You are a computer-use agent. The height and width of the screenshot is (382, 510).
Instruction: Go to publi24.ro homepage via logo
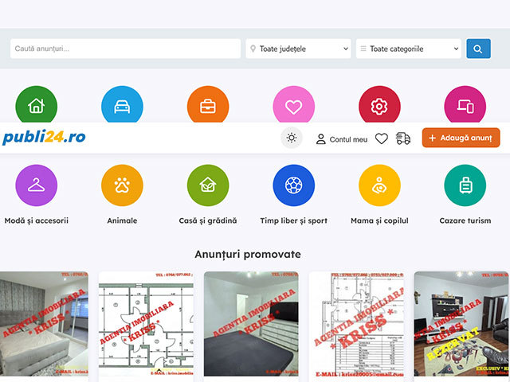[44, 138]
